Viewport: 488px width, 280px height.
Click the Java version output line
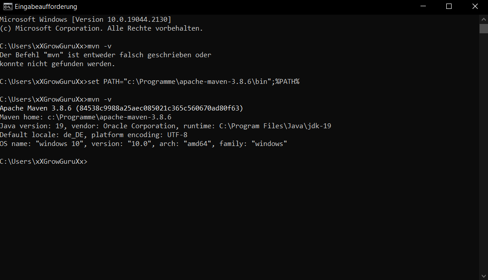tap(166, 126)
